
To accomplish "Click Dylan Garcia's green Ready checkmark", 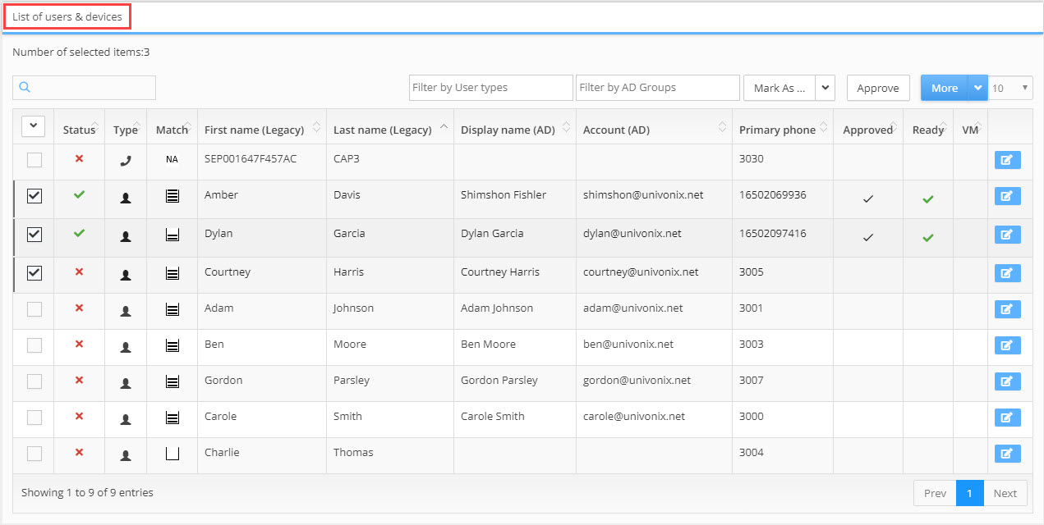I will 927,235.
